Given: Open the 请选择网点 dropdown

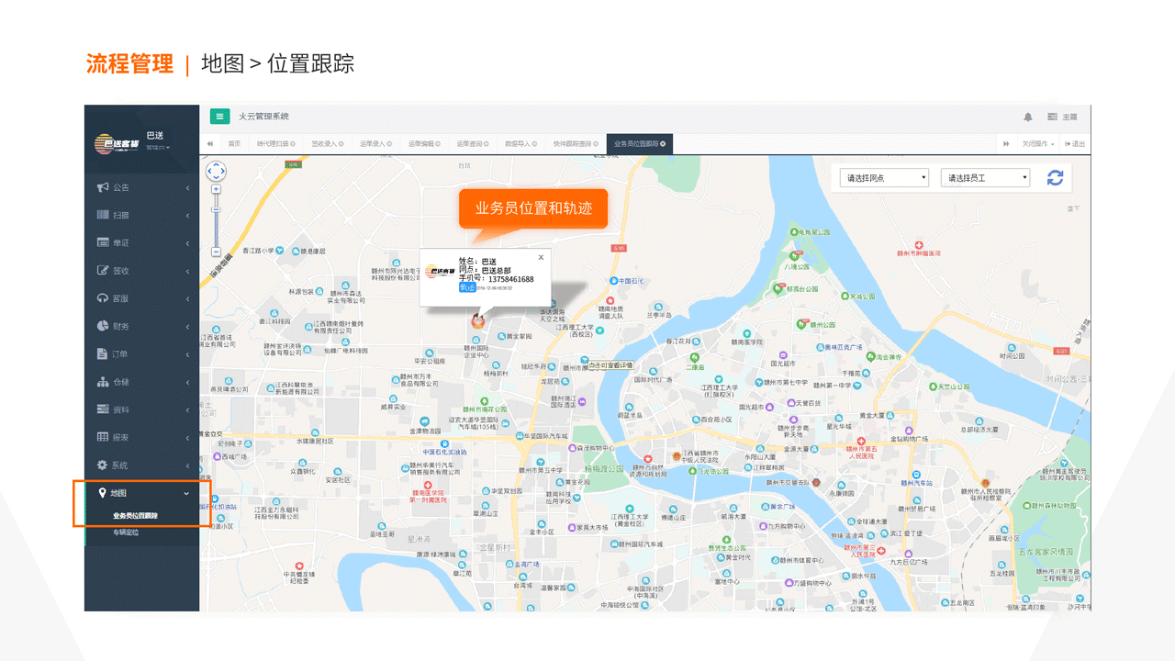Looking at the screenshot, I should (885, 178).
